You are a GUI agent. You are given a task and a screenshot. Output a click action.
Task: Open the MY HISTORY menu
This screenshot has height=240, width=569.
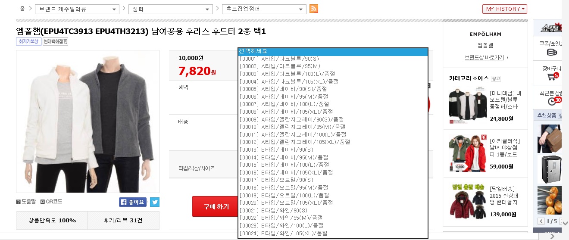click(504, 9)
